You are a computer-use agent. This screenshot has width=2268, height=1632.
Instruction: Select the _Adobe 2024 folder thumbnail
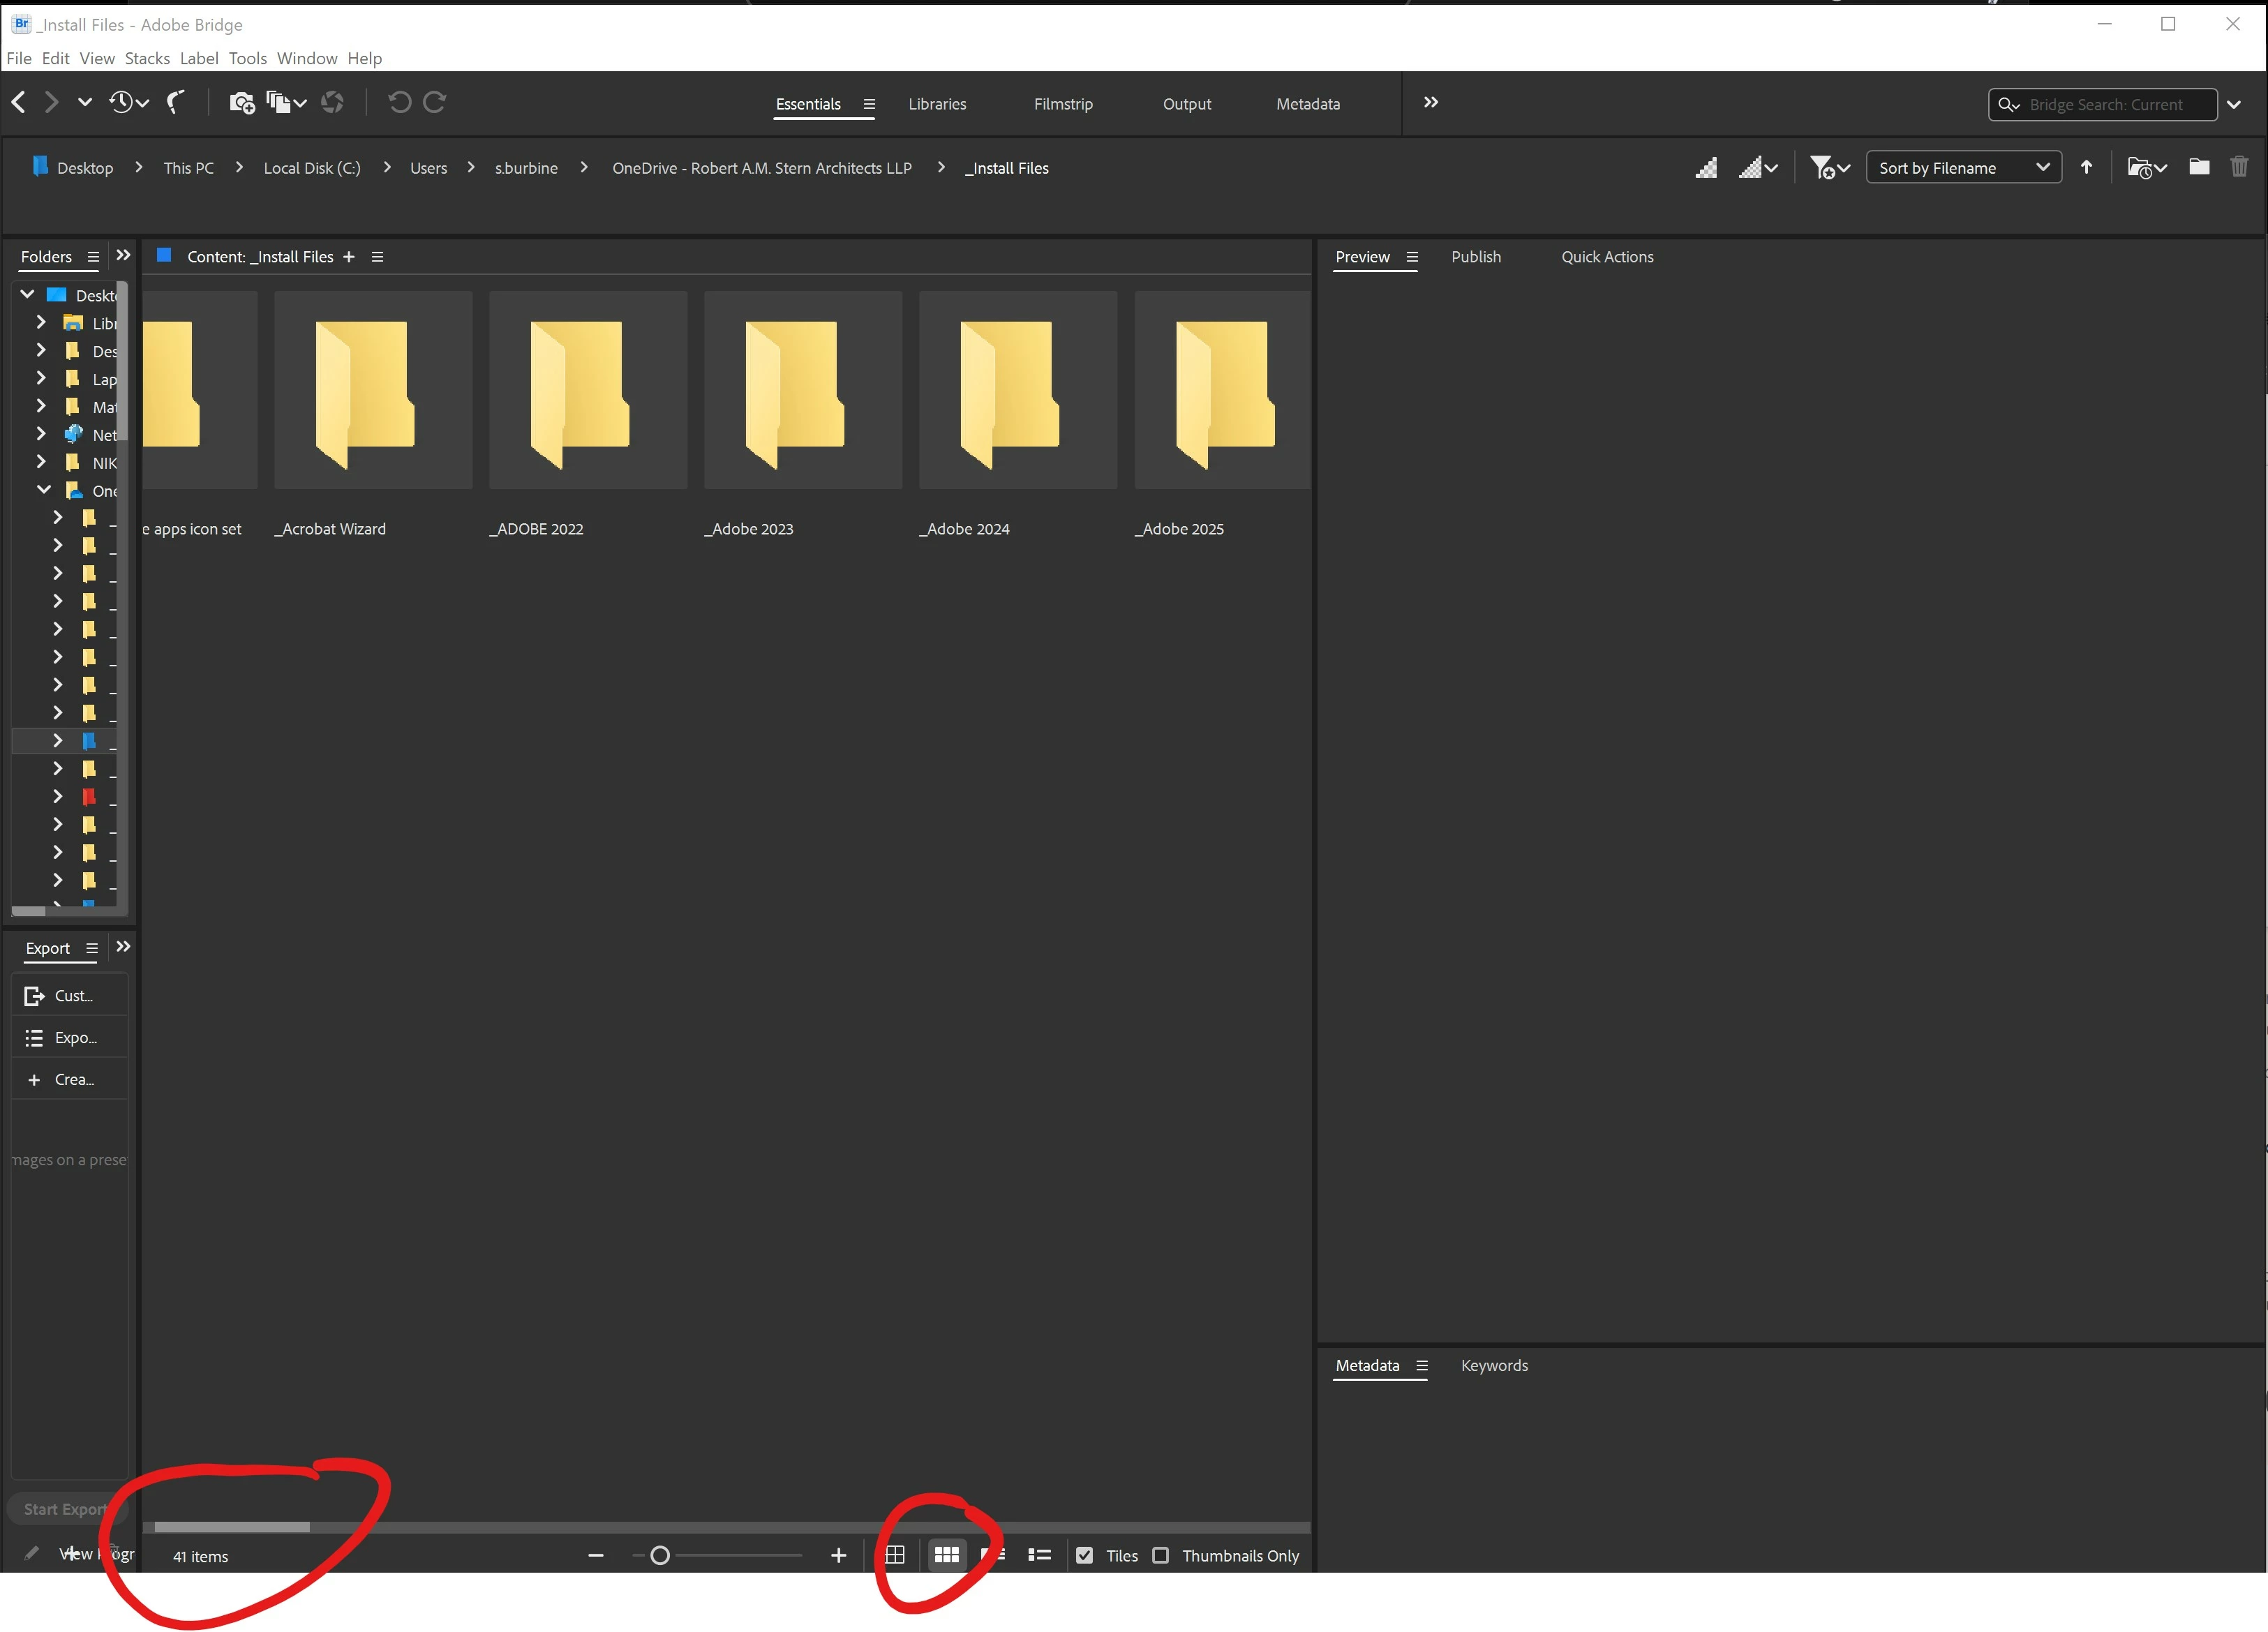pyautogui.click(x=1017, y=390)
